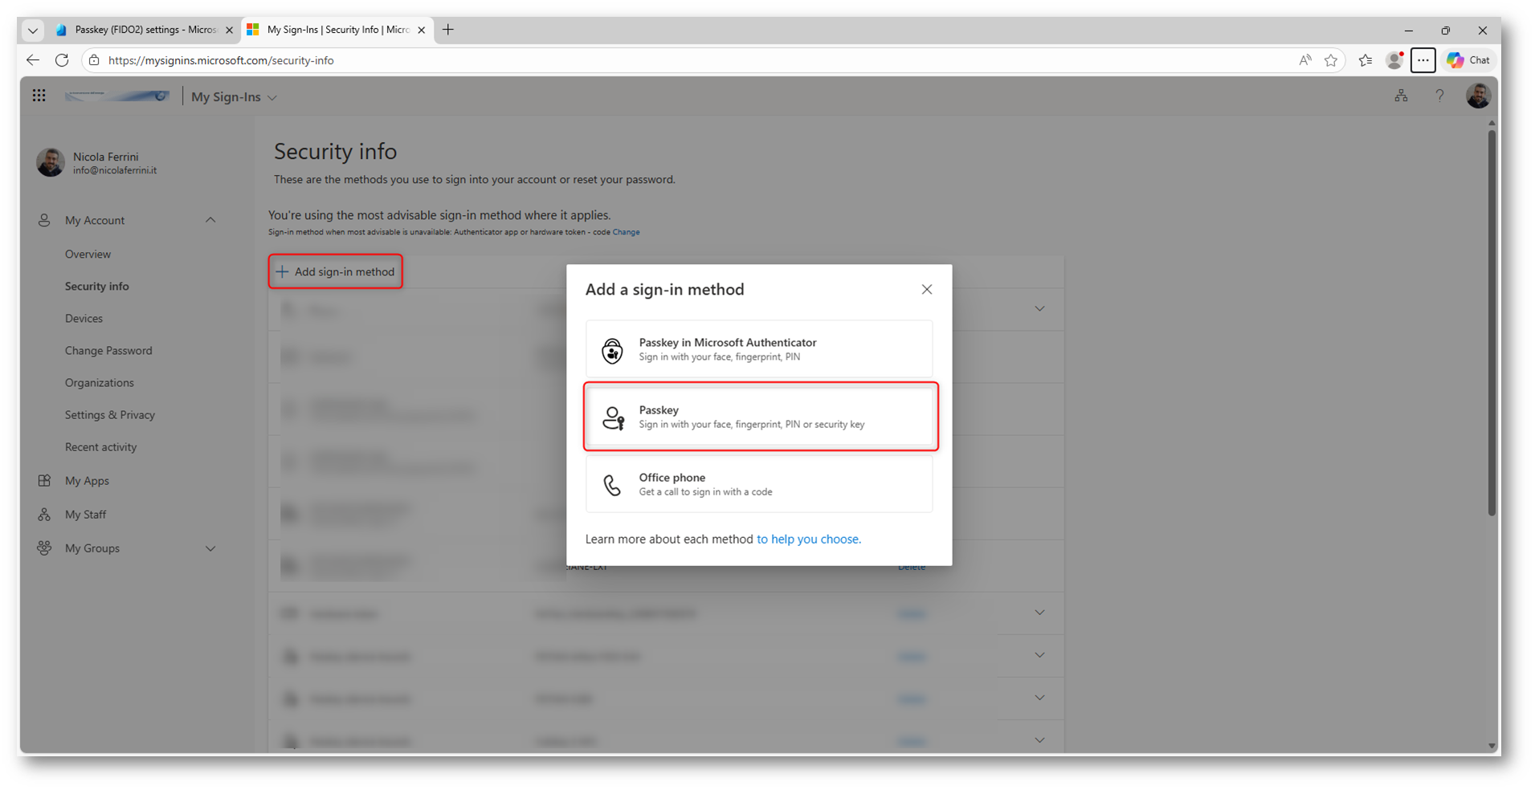1535x790 pixels.
Task: Select the Office phone sign-in method
Action: tap(759, 484)
